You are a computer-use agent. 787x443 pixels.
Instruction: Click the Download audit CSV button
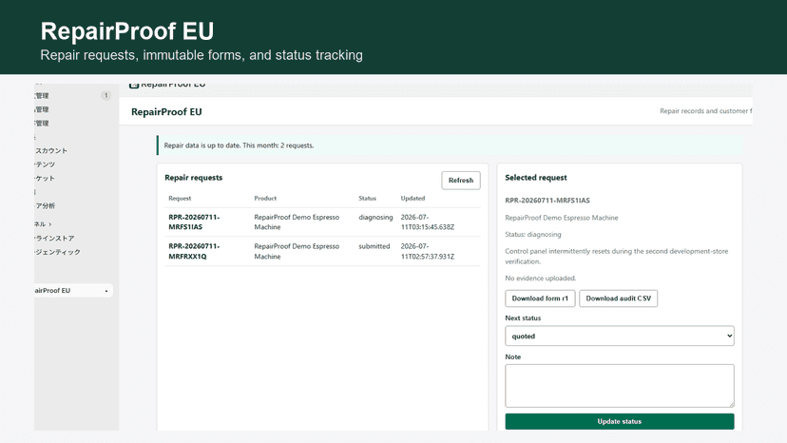(x=619, y=299)
